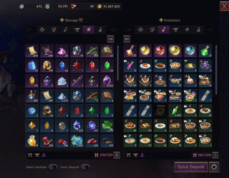This screenshot has width=229, height=178.
Task: Open Quick Deposit settings gear
Action: 214,167
